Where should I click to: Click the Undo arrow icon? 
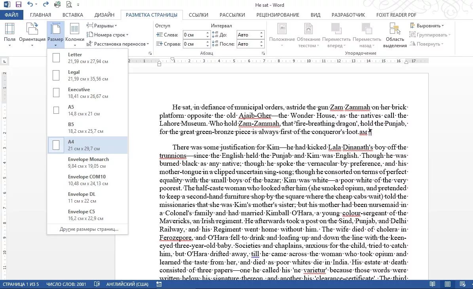[30, 4]
